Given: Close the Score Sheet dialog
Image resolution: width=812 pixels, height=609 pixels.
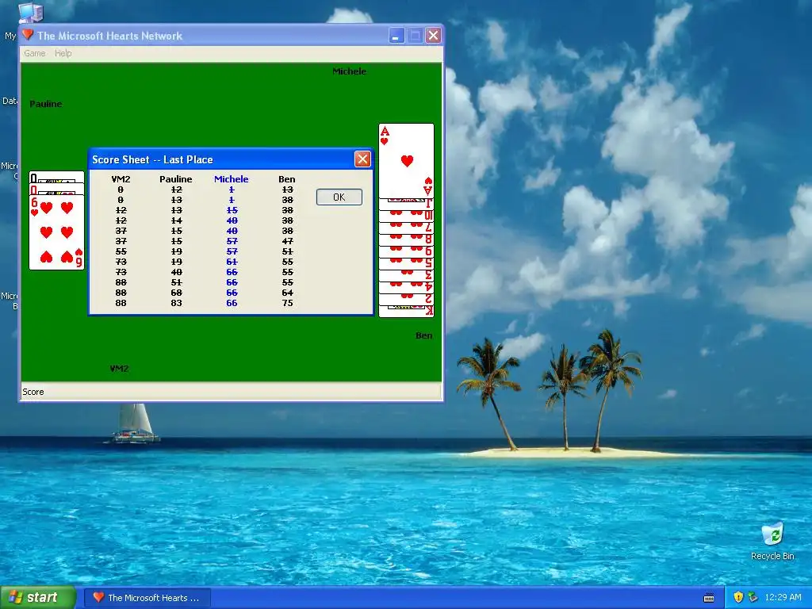Looking at the screenshot, I should (x=362, y=159).
